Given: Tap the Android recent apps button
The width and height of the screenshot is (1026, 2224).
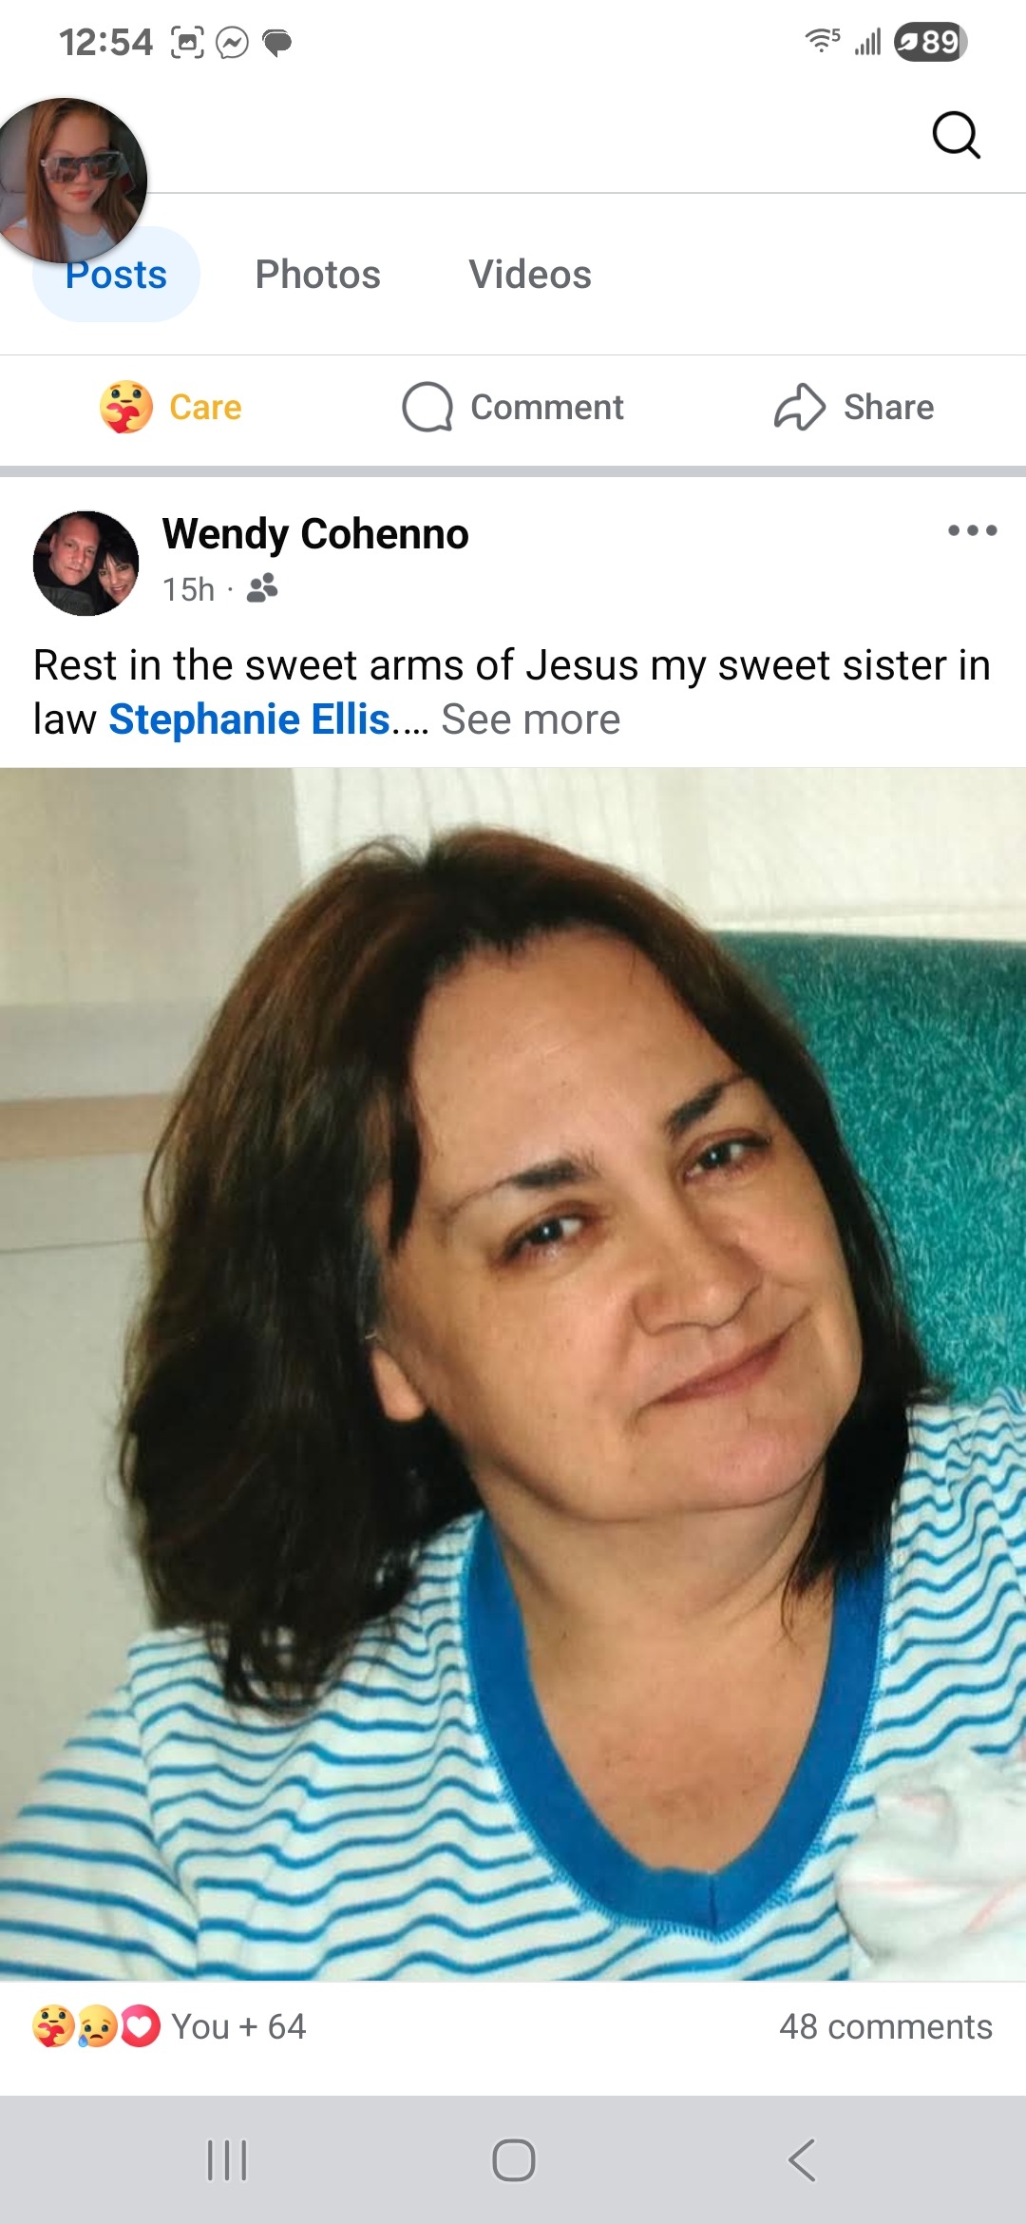Looking at the screenshot, I should click(227, 2160).
